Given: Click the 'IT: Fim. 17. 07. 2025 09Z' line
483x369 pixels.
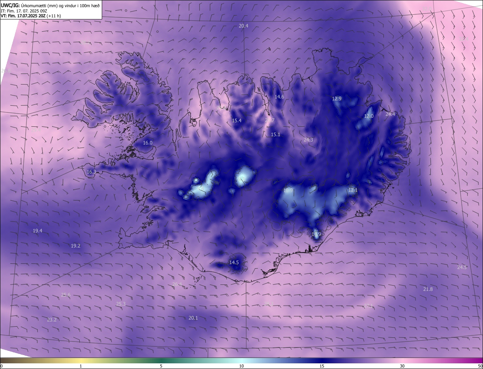Looking at the screenshot, I should pos(24,11).
